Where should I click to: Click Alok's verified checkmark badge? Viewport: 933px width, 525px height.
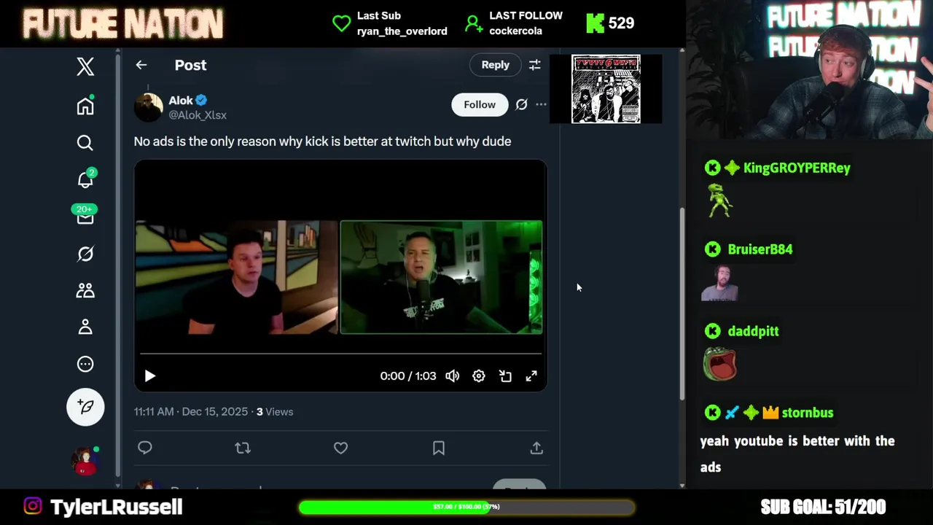[201, 101]
